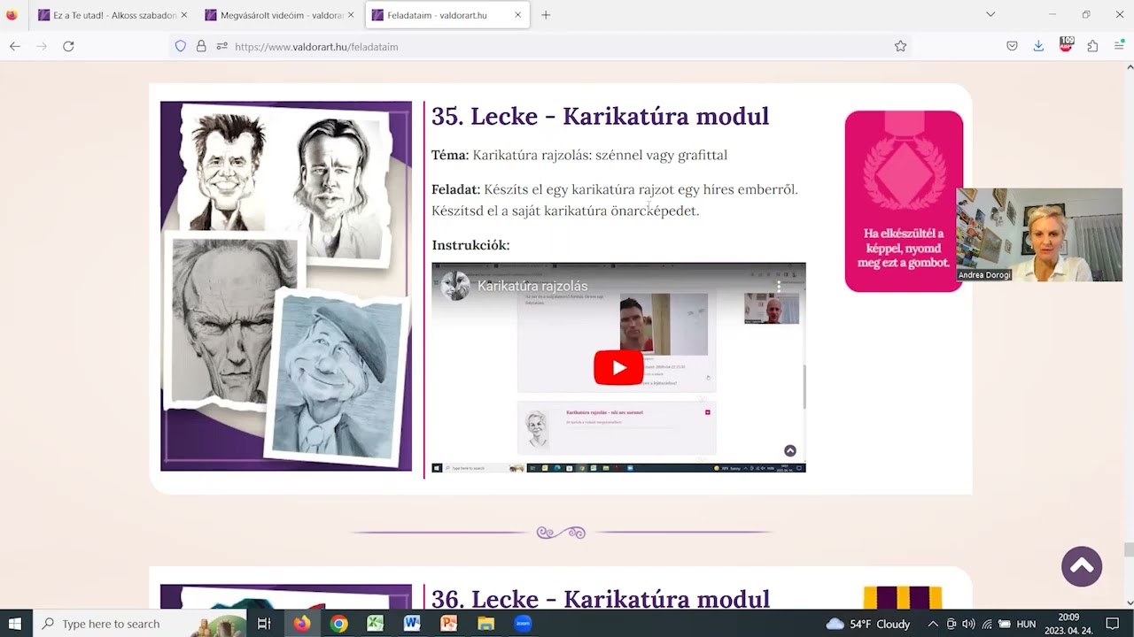This screenshot has height=637, width=1134.
Task: Click the page vertical scrollbar thumb
Action: coord(1129,549)
